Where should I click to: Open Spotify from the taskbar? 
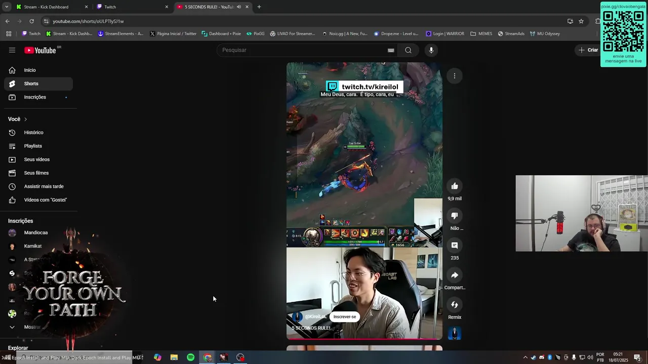190,357
